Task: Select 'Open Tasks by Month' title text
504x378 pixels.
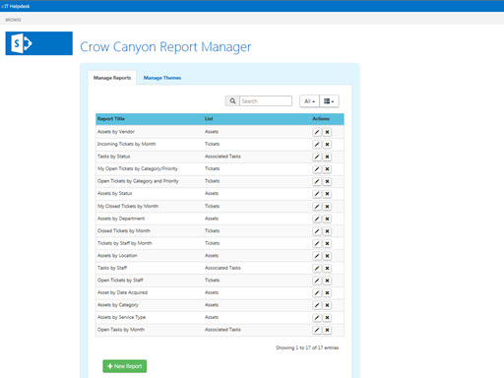Action: pyautogui.click(x=121, y=330)
